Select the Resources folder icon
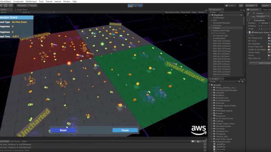 coord(215,116)
